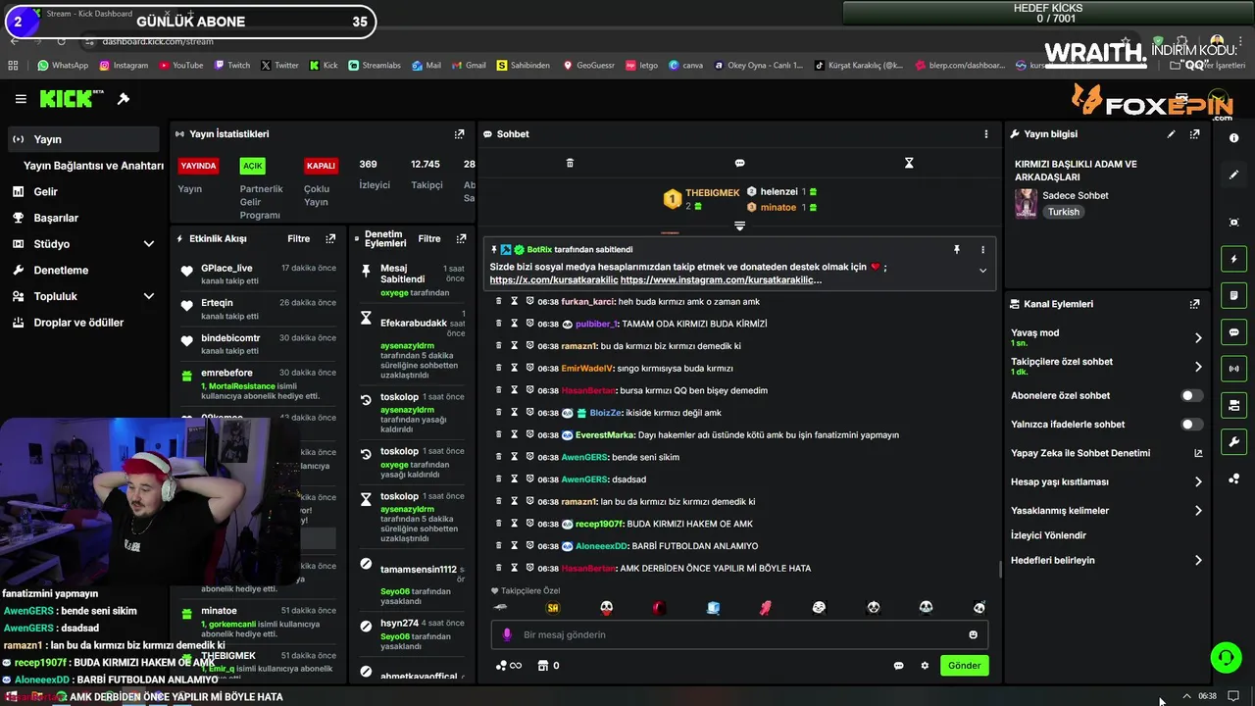Edit stream info with pencil icon
This screenshot has width=1255, height=706.
(1171, 134)
